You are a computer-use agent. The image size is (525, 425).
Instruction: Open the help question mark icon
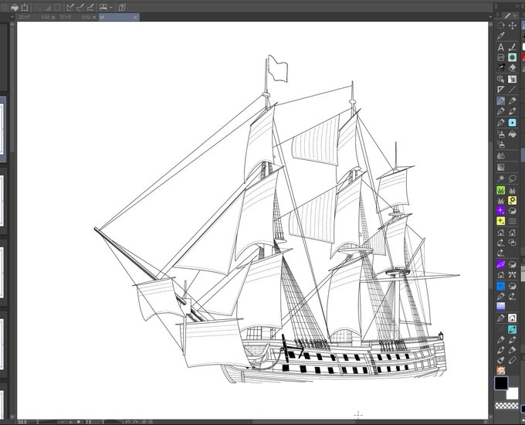(122, 7)
